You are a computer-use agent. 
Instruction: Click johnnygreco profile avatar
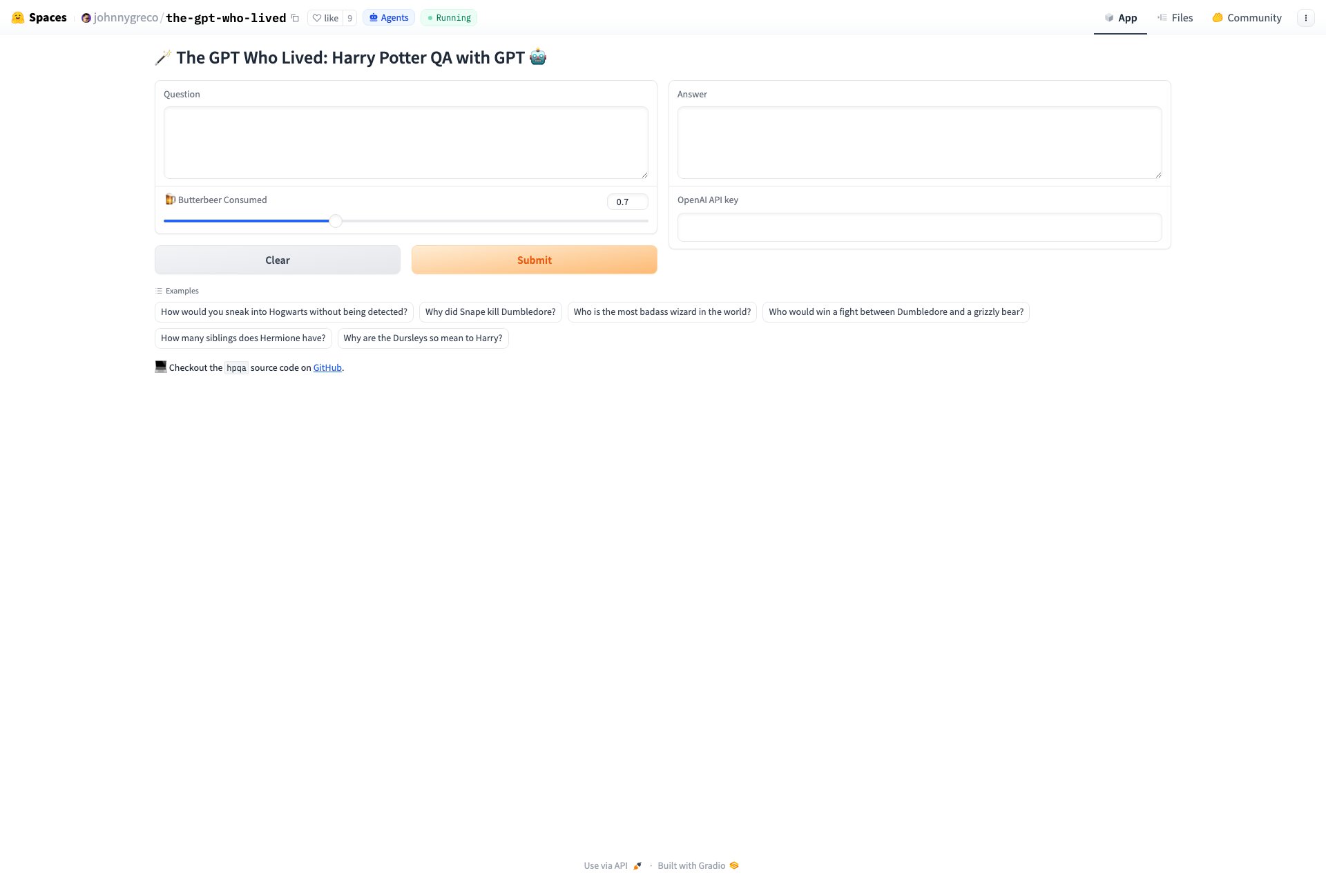tap(86, 18)
